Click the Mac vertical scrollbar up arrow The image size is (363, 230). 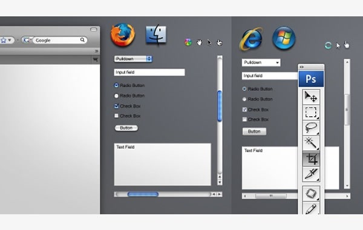[x=220, y=177]
